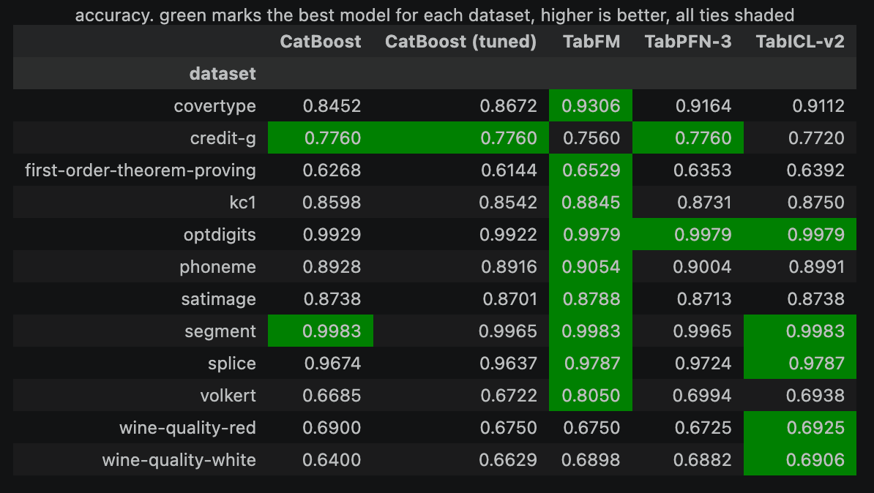Click kc1 TabPFN-3 value 0.8731
Viewport: 874px width, 493px height.
click(704, 202)
